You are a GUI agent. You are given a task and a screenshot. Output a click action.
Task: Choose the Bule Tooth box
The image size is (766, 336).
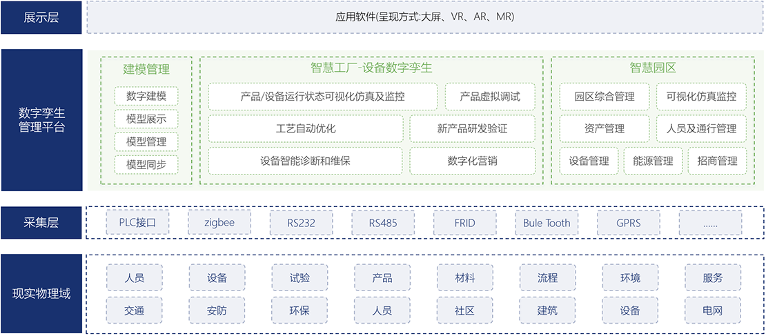coord(547,223)
